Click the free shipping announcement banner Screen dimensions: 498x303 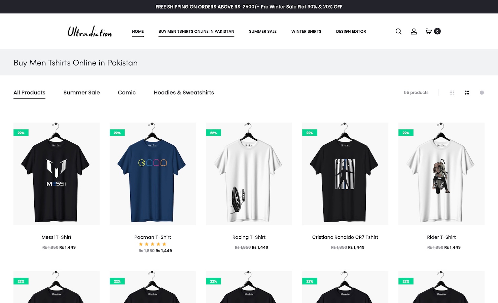pos(249,7)
